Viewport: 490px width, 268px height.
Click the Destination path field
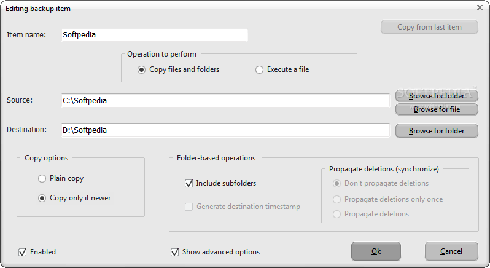pos(225,130)
